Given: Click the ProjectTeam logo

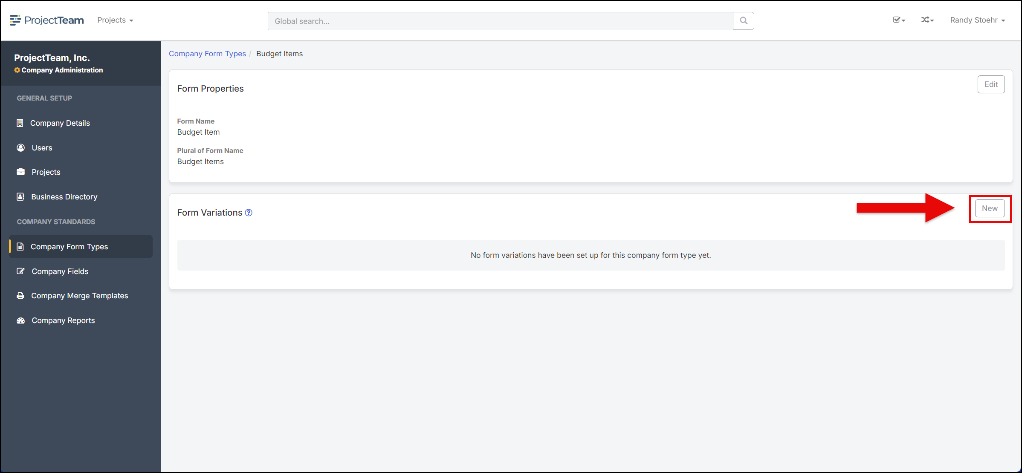Looking at the screenshot, I should click(x=47, y=20).
